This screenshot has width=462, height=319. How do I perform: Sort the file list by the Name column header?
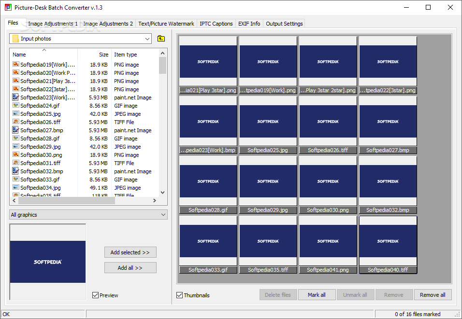click(44, 55)
